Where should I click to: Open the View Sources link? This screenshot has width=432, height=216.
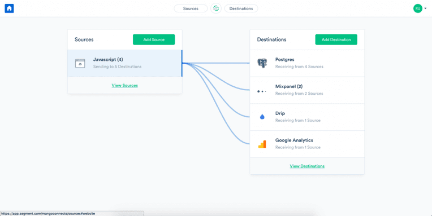click(x=125, y=86)
